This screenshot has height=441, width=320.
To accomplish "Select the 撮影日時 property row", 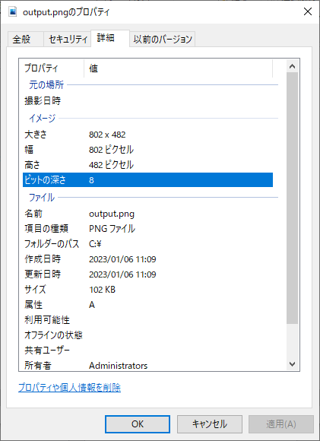I will [147, 100].
